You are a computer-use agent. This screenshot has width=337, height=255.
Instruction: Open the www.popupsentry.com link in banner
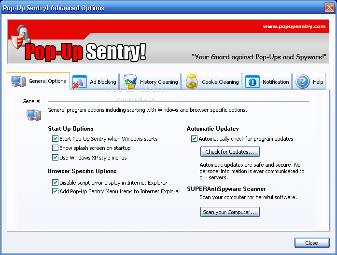(294, 27)
